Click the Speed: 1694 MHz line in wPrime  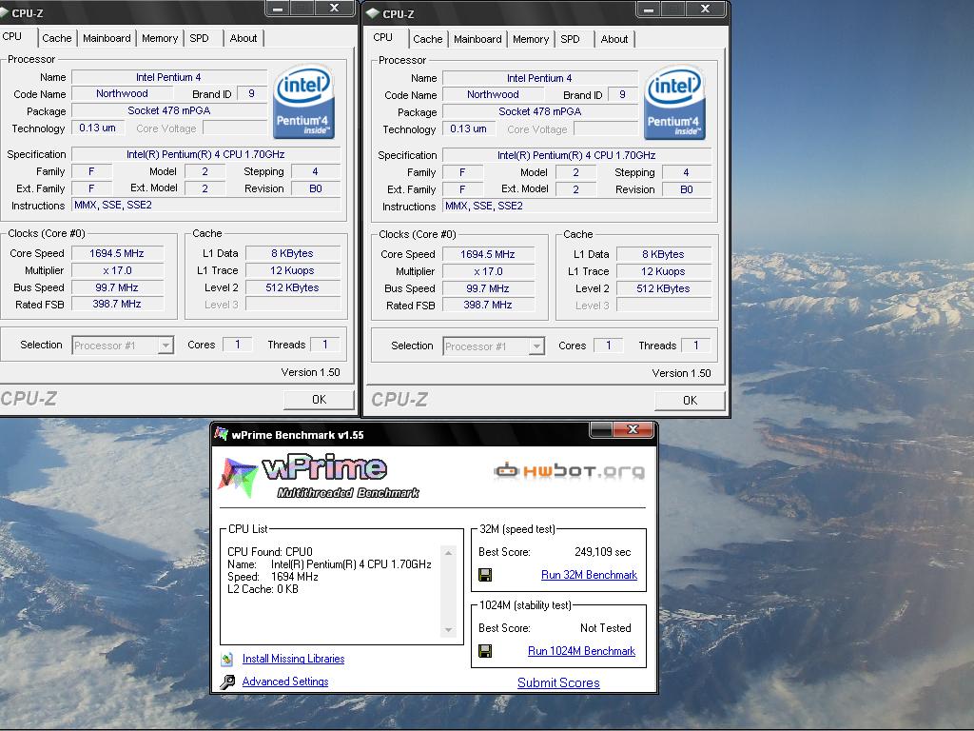click(x=273, y=577)
